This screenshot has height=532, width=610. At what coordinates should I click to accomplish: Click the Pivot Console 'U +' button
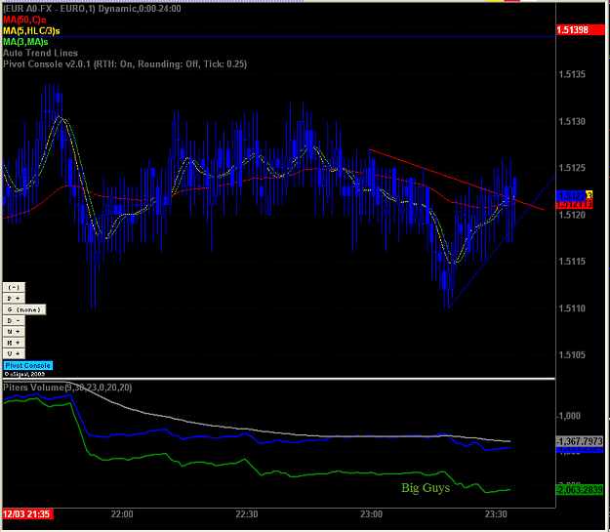(14, 353)
